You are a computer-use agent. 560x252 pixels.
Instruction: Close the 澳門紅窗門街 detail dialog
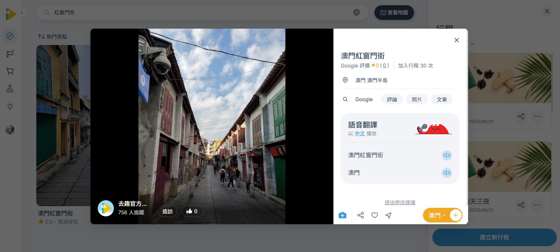coord(456,40)
